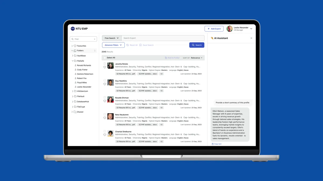Select Darlene Robertson in the FileSafe folder
Viewport: 323px width, 181px height.
tap(85, 74)
